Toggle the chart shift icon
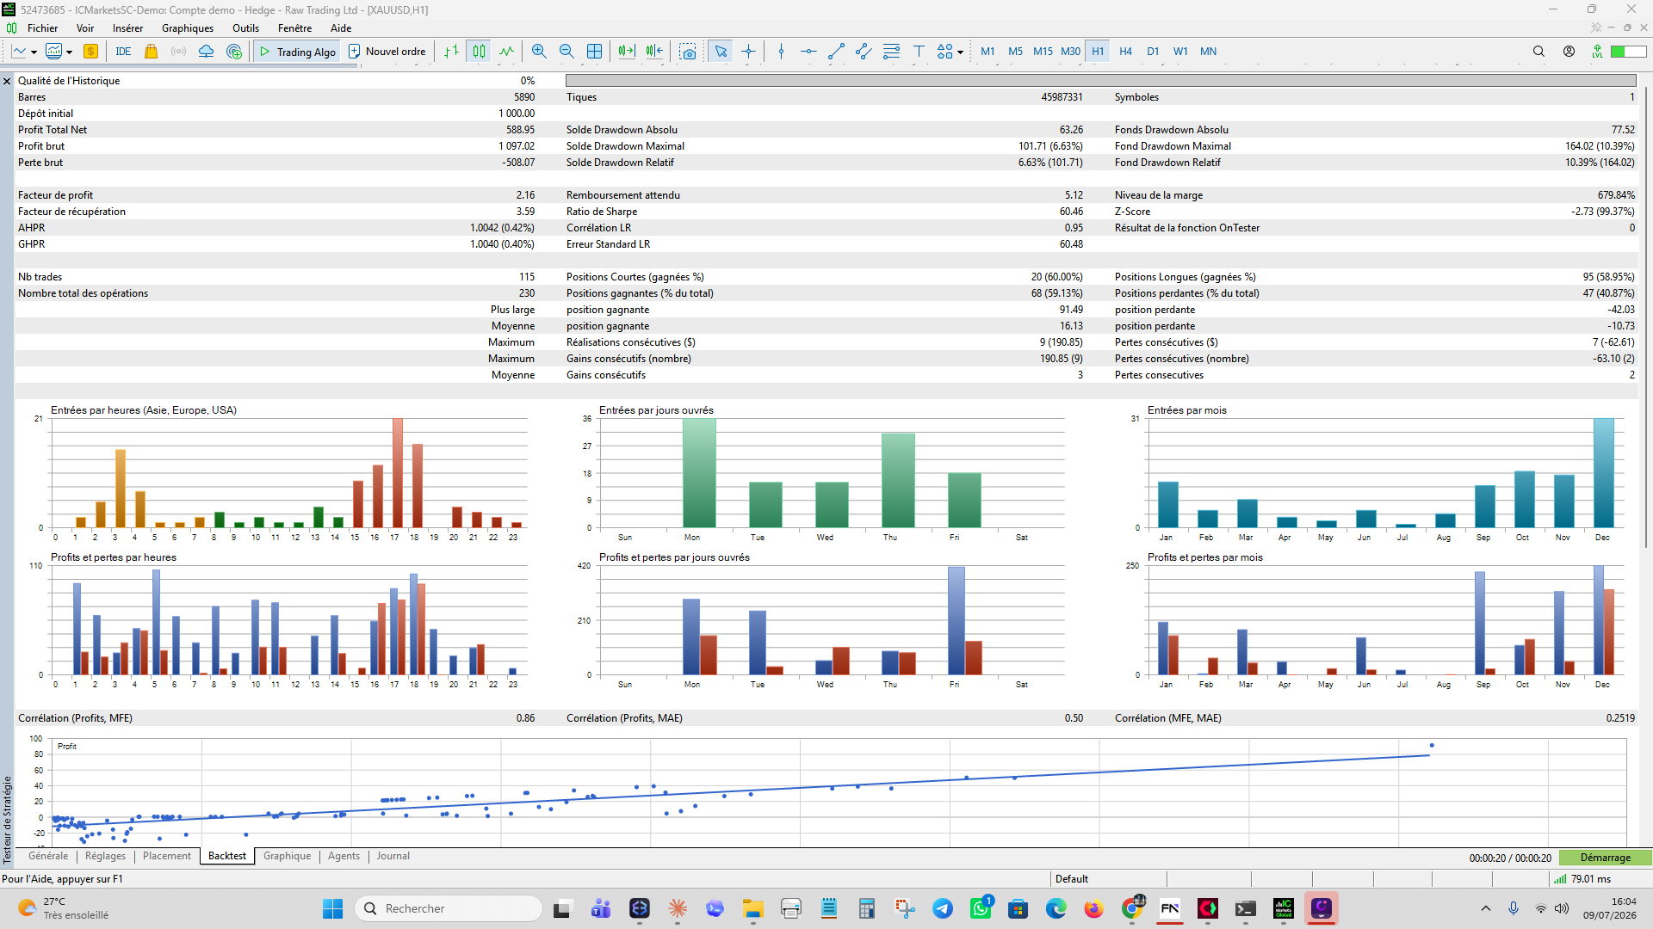Viewport: 1653px width, 929px height. click(654, 52)
